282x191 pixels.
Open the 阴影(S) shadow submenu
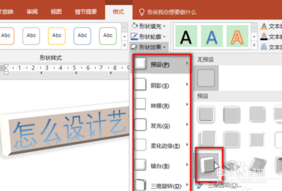(x=162, y=85)
